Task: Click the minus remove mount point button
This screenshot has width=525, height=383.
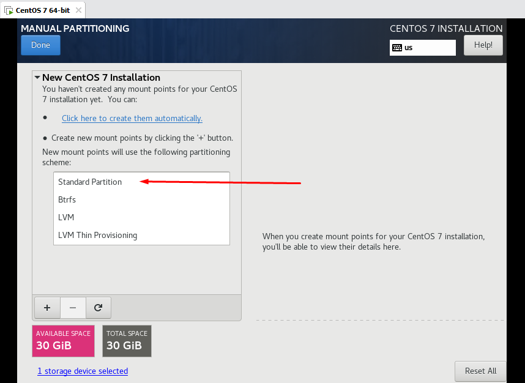Action: pos(73,308)
